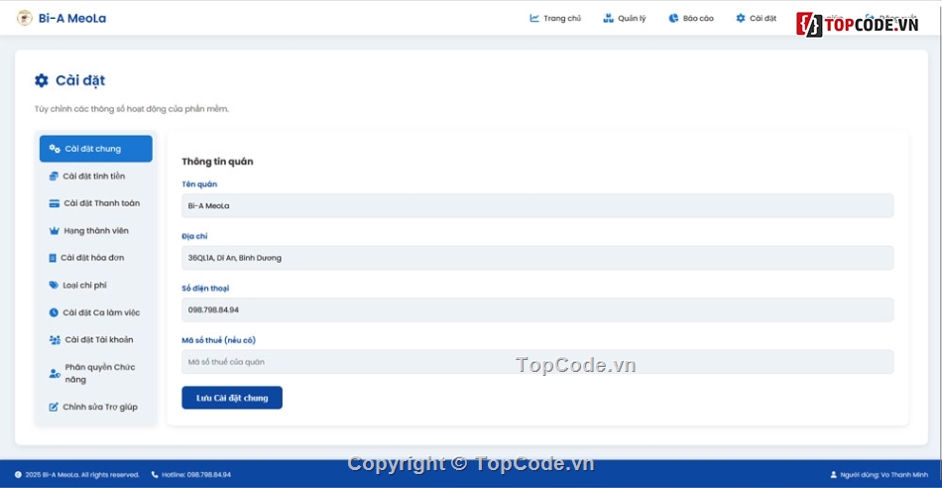Select the Số điện thoại input field
This screenshot has width=942, height=488.
click(x=537, y=310)
